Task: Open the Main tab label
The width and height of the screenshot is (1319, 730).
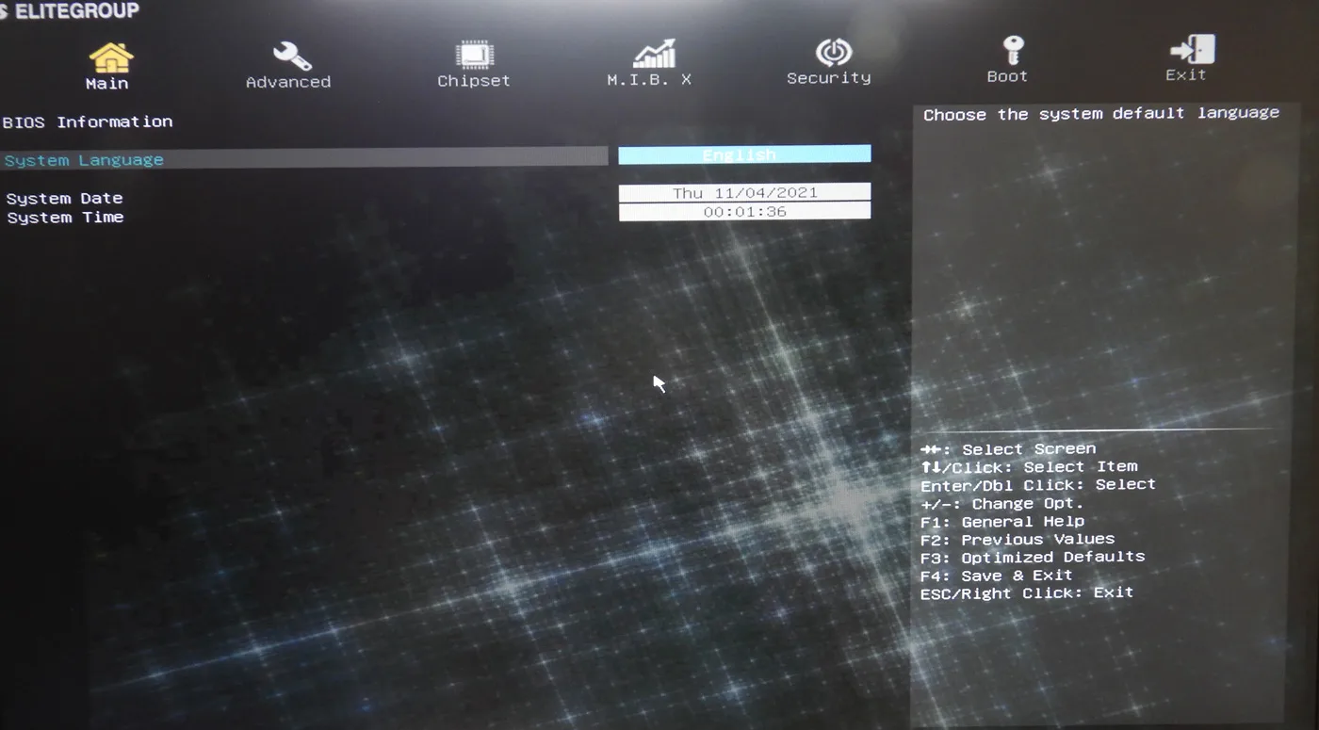Action: (x=107, y=84)
